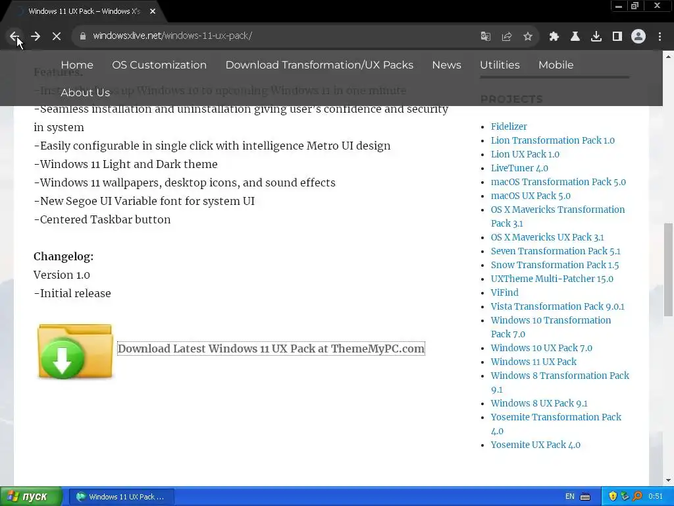The height and width of the screenshot is (506, 674).
Task: Click the on-screen keyboard icon in taskbar
Action: (x=585, y=497)
